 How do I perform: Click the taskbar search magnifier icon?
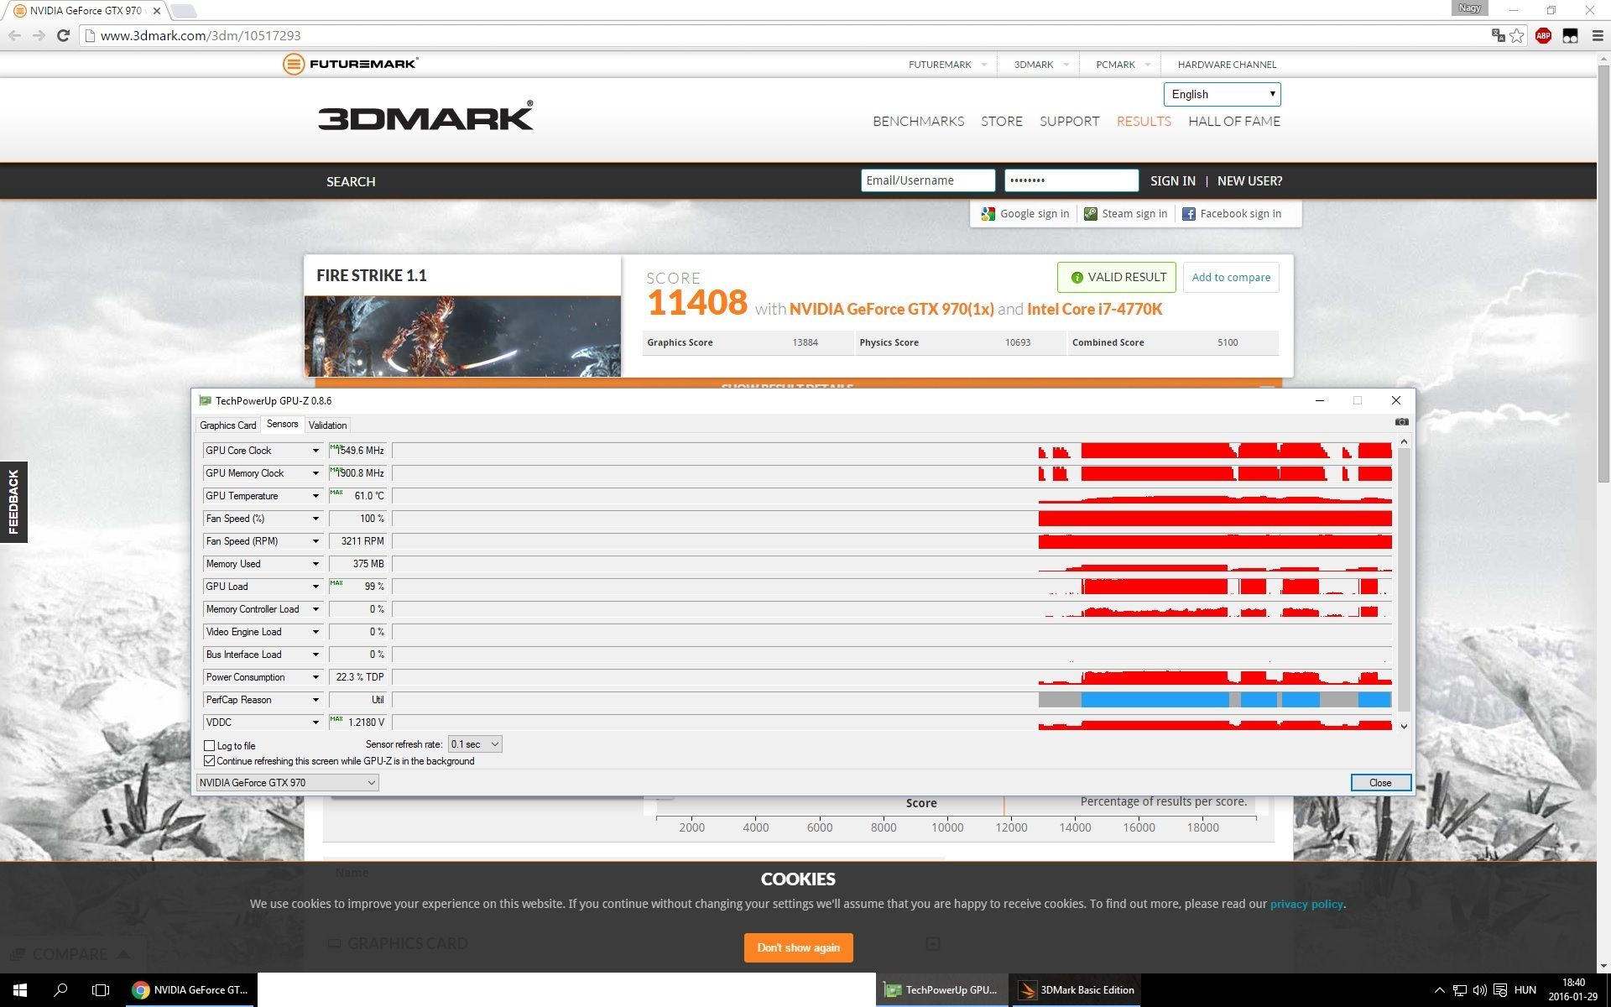click(x=60, y=990)
